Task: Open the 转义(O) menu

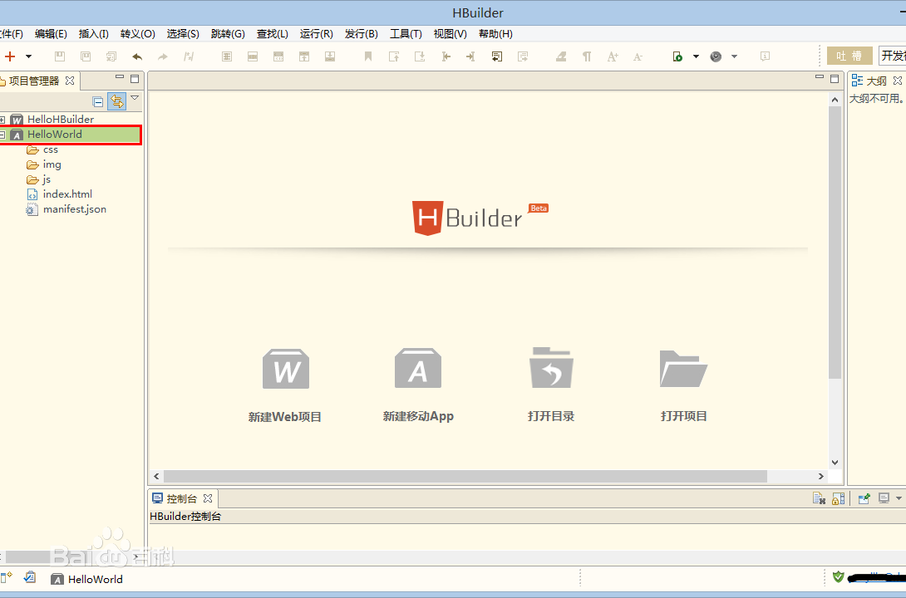Action: [x=137, y=33]
